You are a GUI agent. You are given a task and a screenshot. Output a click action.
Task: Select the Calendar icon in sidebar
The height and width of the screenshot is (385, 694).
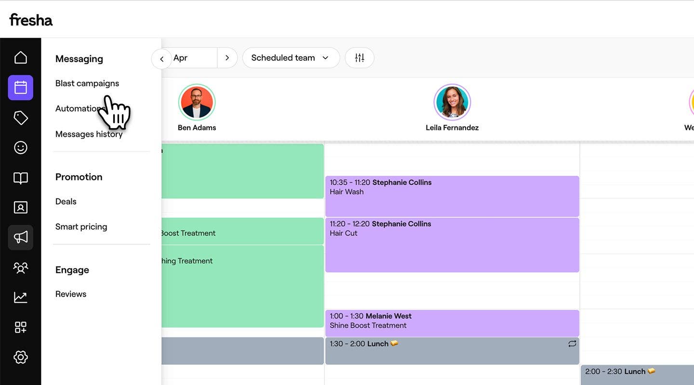tap(20, 88)
